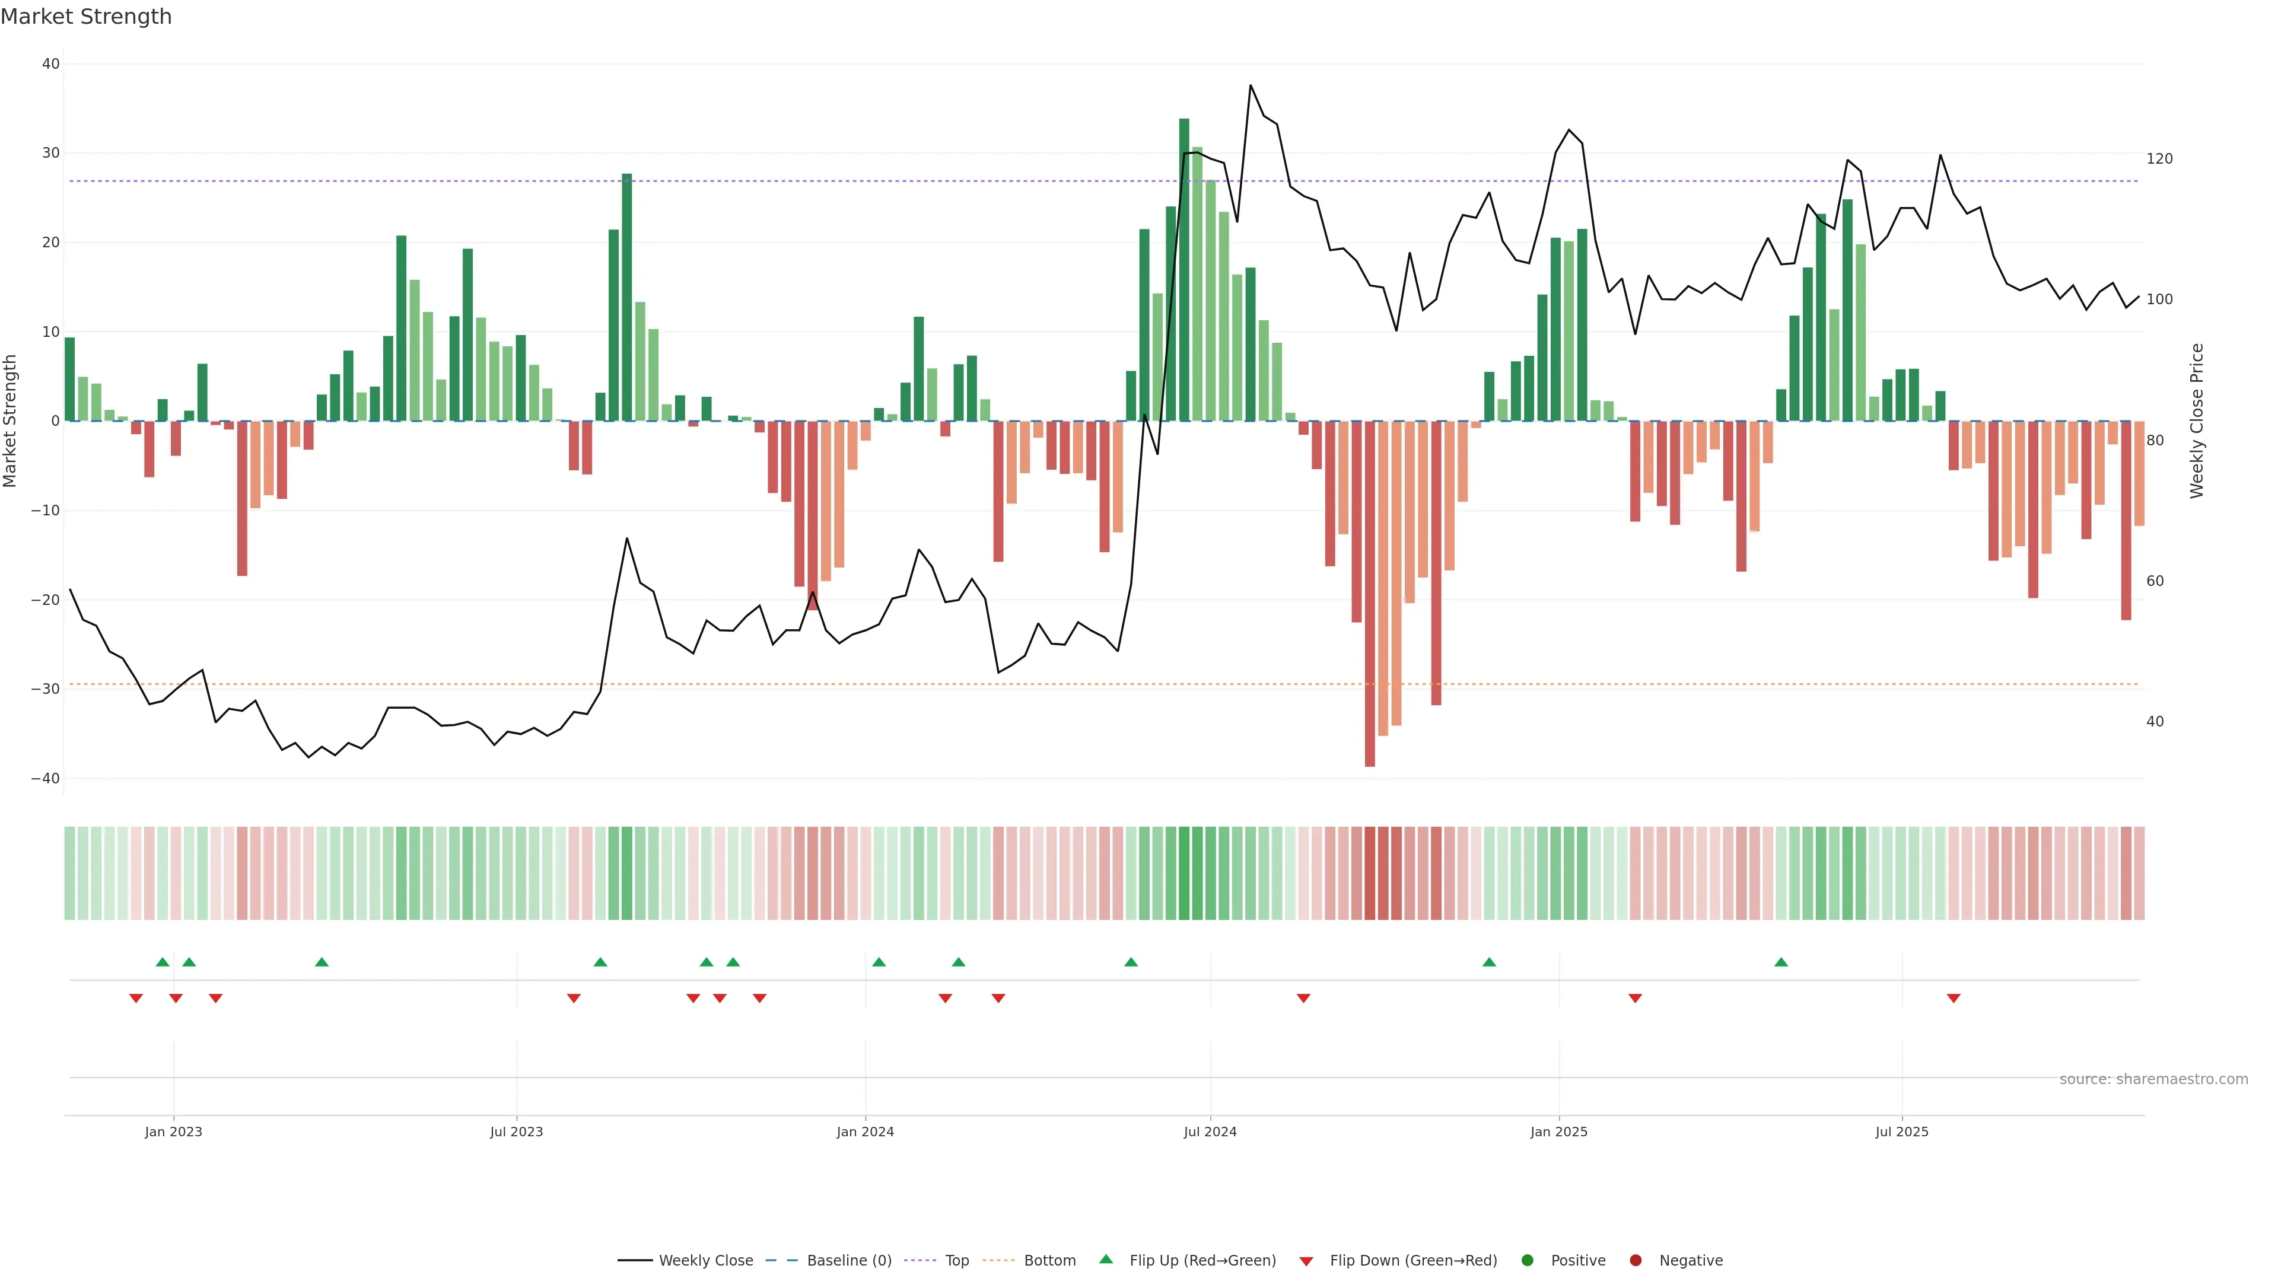Click darkest green cell in heatmap strip
This screenshot has width=2278, height=1281.
coord(1184,872)
